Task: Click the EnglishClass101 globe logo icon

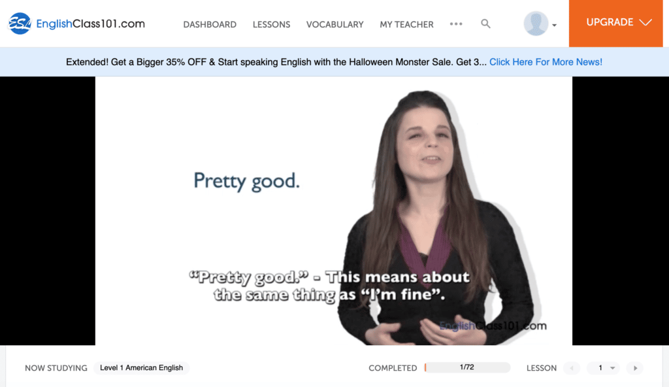Action: coord(20,24)
